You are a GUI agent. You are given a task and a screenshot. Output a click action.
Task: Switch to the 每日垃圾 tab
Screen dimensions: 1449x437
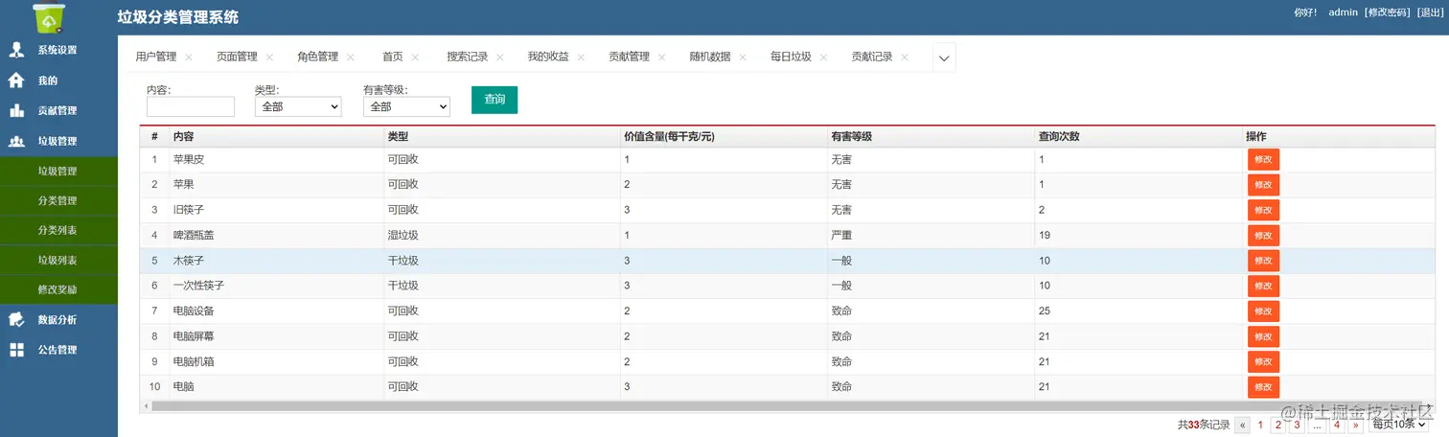791,57
